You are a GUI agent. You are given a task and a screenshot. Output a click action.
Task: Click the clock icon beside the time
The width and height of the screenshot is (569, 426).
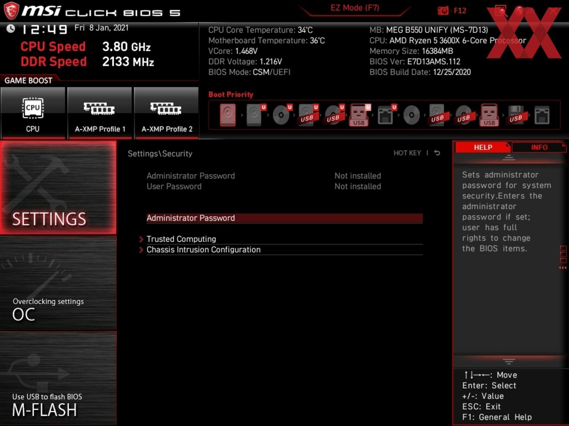[x=11, y=28]
